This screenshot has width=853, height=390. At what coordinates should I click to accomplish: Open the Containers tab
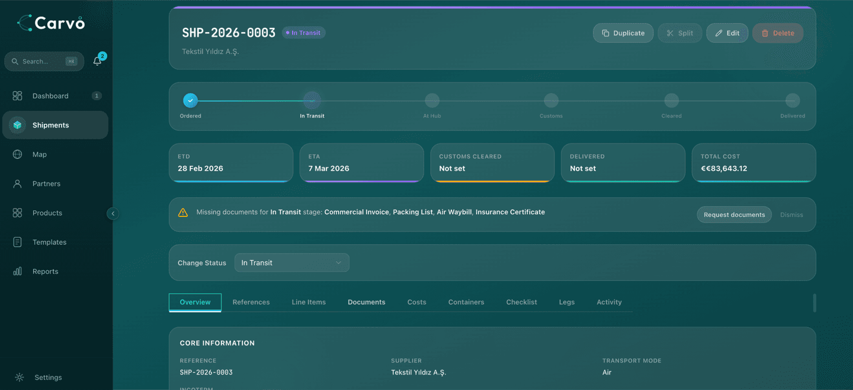(x=466, y=302)
